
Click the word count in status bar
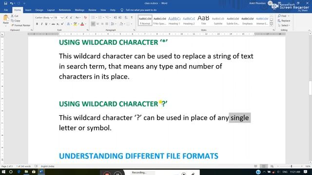(x=23, y=166)
